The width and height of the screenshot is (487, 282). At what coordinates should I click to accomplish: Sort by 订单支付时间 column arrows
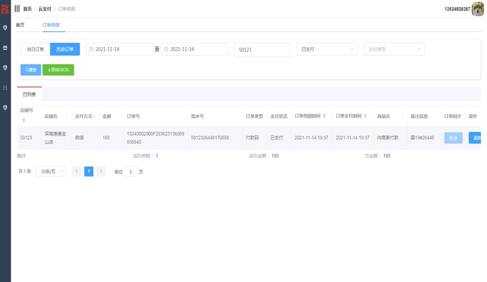pyautogui.click(x=366, y=116)
